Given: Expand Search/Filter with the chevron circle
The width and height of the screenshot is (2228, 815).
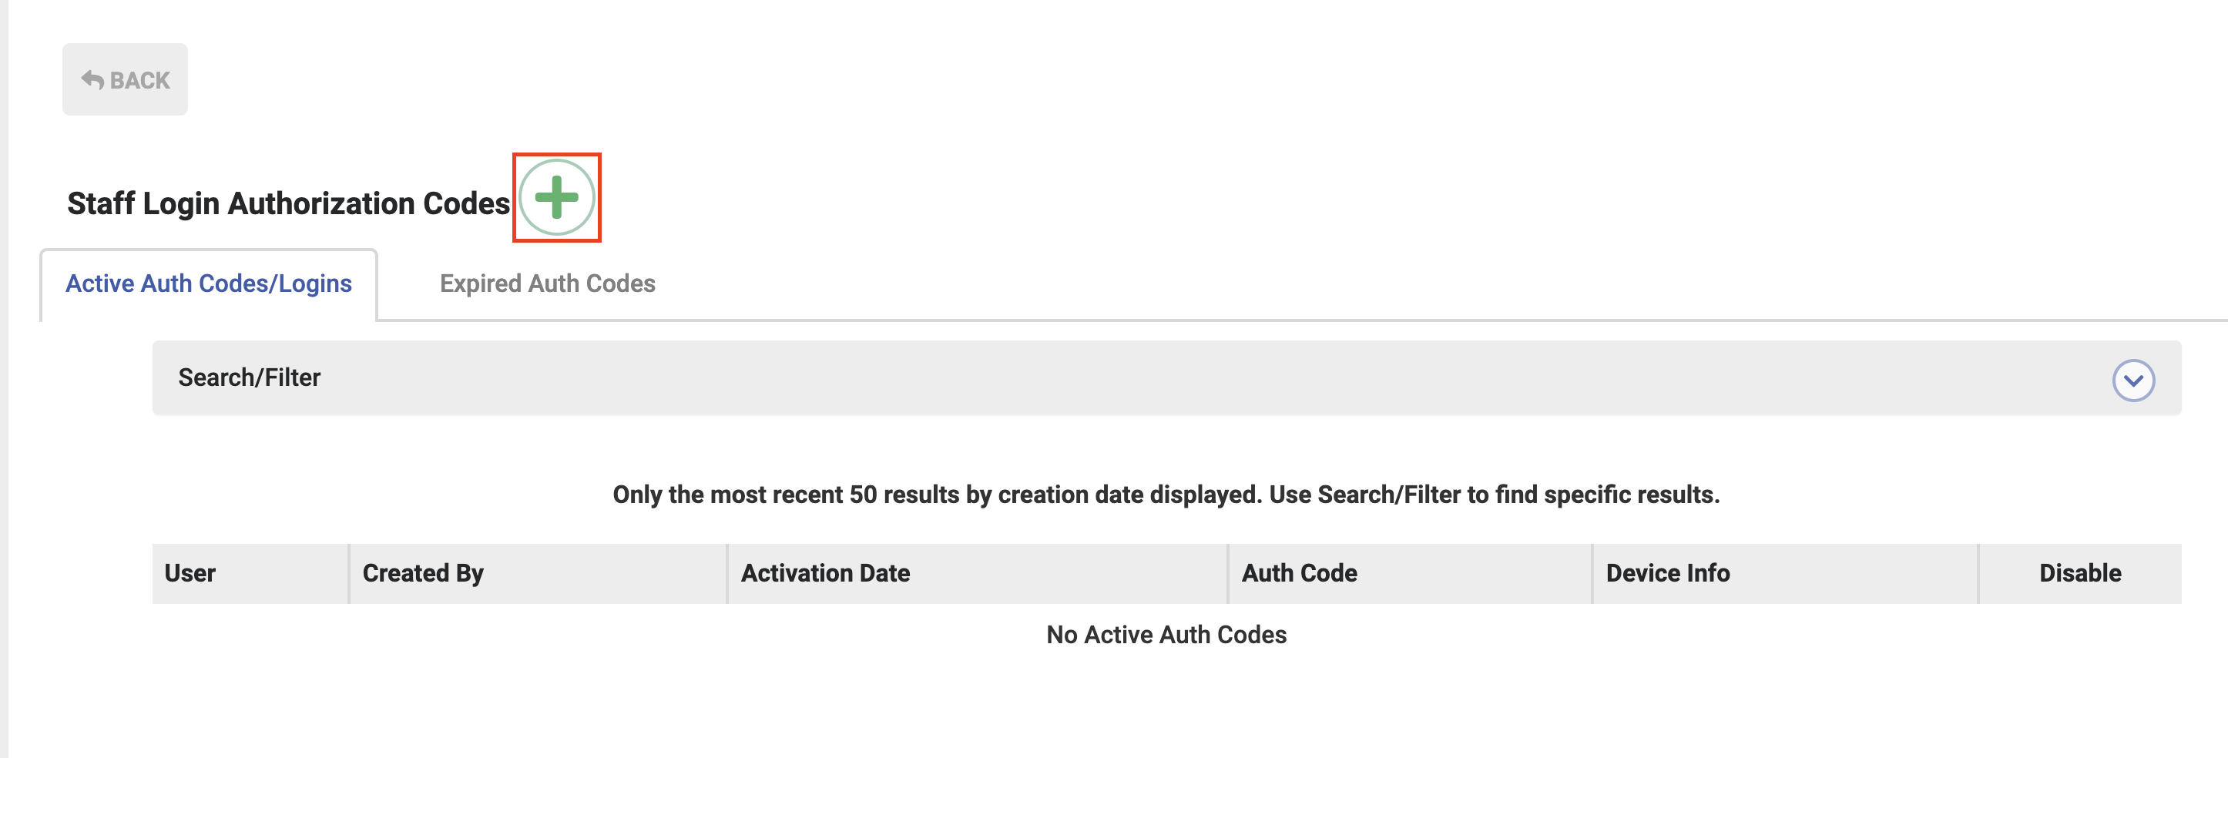Looking at the screenshot, I should tap(2133, 380).
